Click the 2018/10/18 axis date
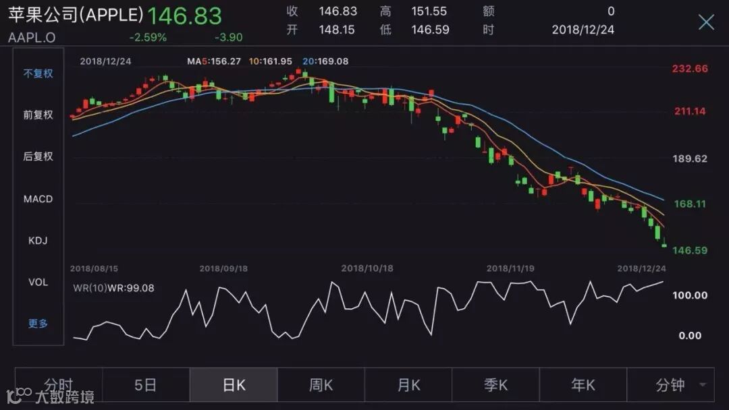 [367, 268]
